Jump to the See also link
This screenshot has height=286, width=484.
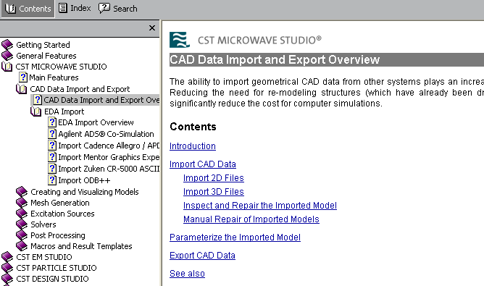tap(187, 274)
